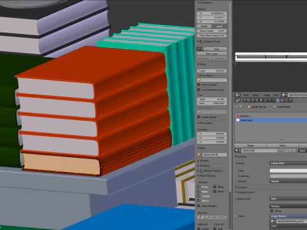Image resolution: width=307 pixels, height=230 pixels.
Task: Click the Grease Pencil New button
Action: coord(216,49)
